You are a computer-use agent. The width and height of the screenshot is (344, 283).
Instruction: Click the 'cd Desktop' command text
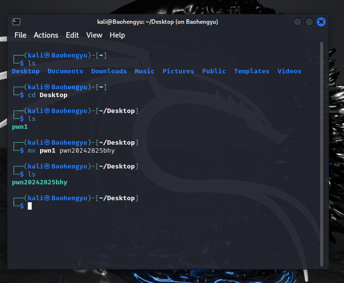(x=48, y=95)
